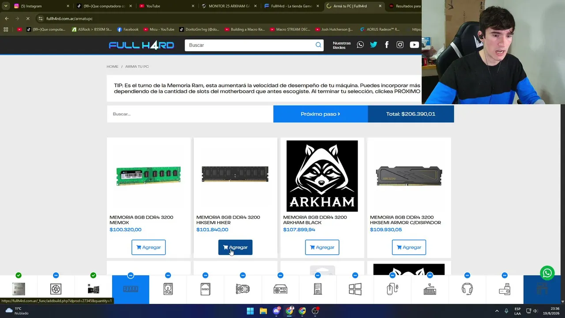Open File Explorer from the taskbar
Image resolution: width=565 pixels, height=318 pixels.
(x=263, y=311)
